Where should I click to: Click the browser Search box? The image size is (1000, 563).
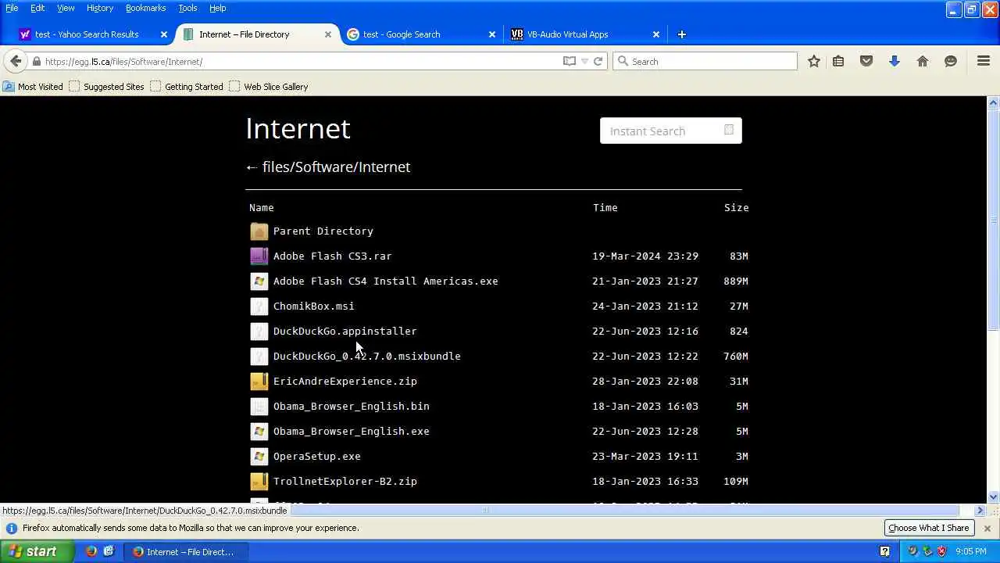(705, 61)
